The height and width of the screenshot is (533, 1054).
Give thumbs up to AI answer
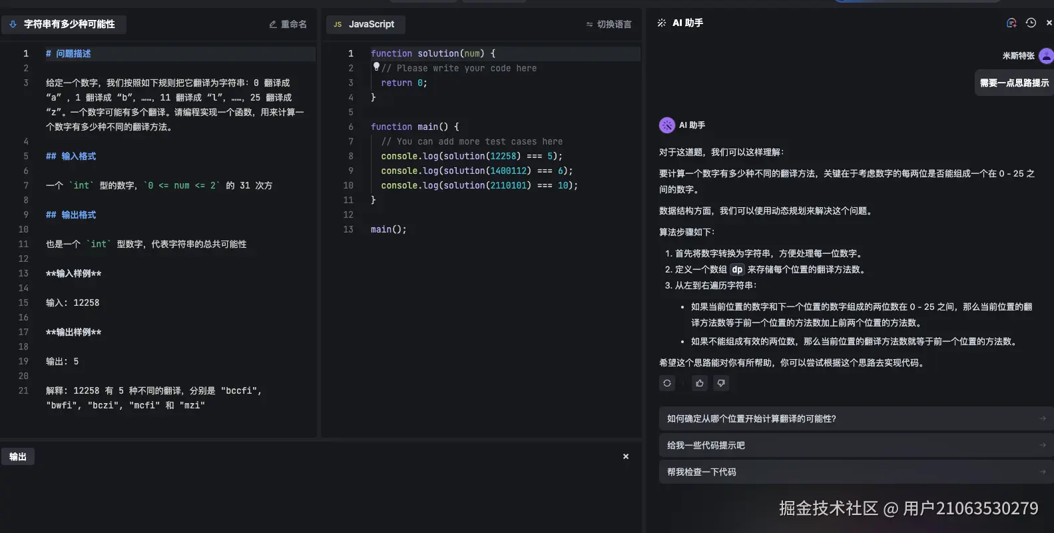tap(700, 383)
